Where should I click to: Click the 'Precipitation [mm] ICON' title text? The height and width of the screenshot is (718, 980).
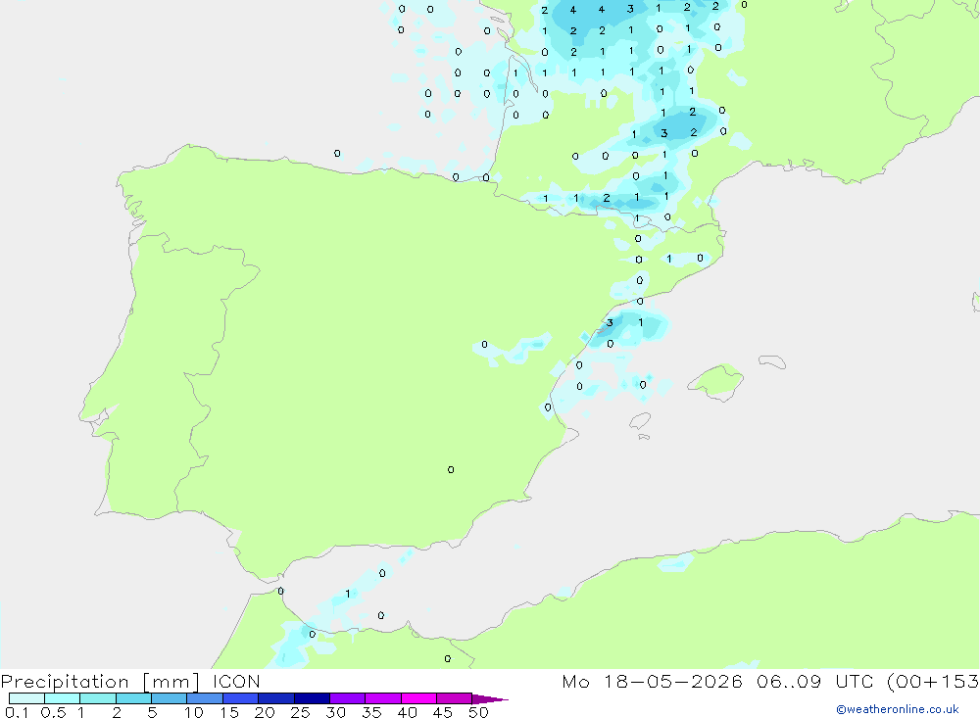pos(130,682)
